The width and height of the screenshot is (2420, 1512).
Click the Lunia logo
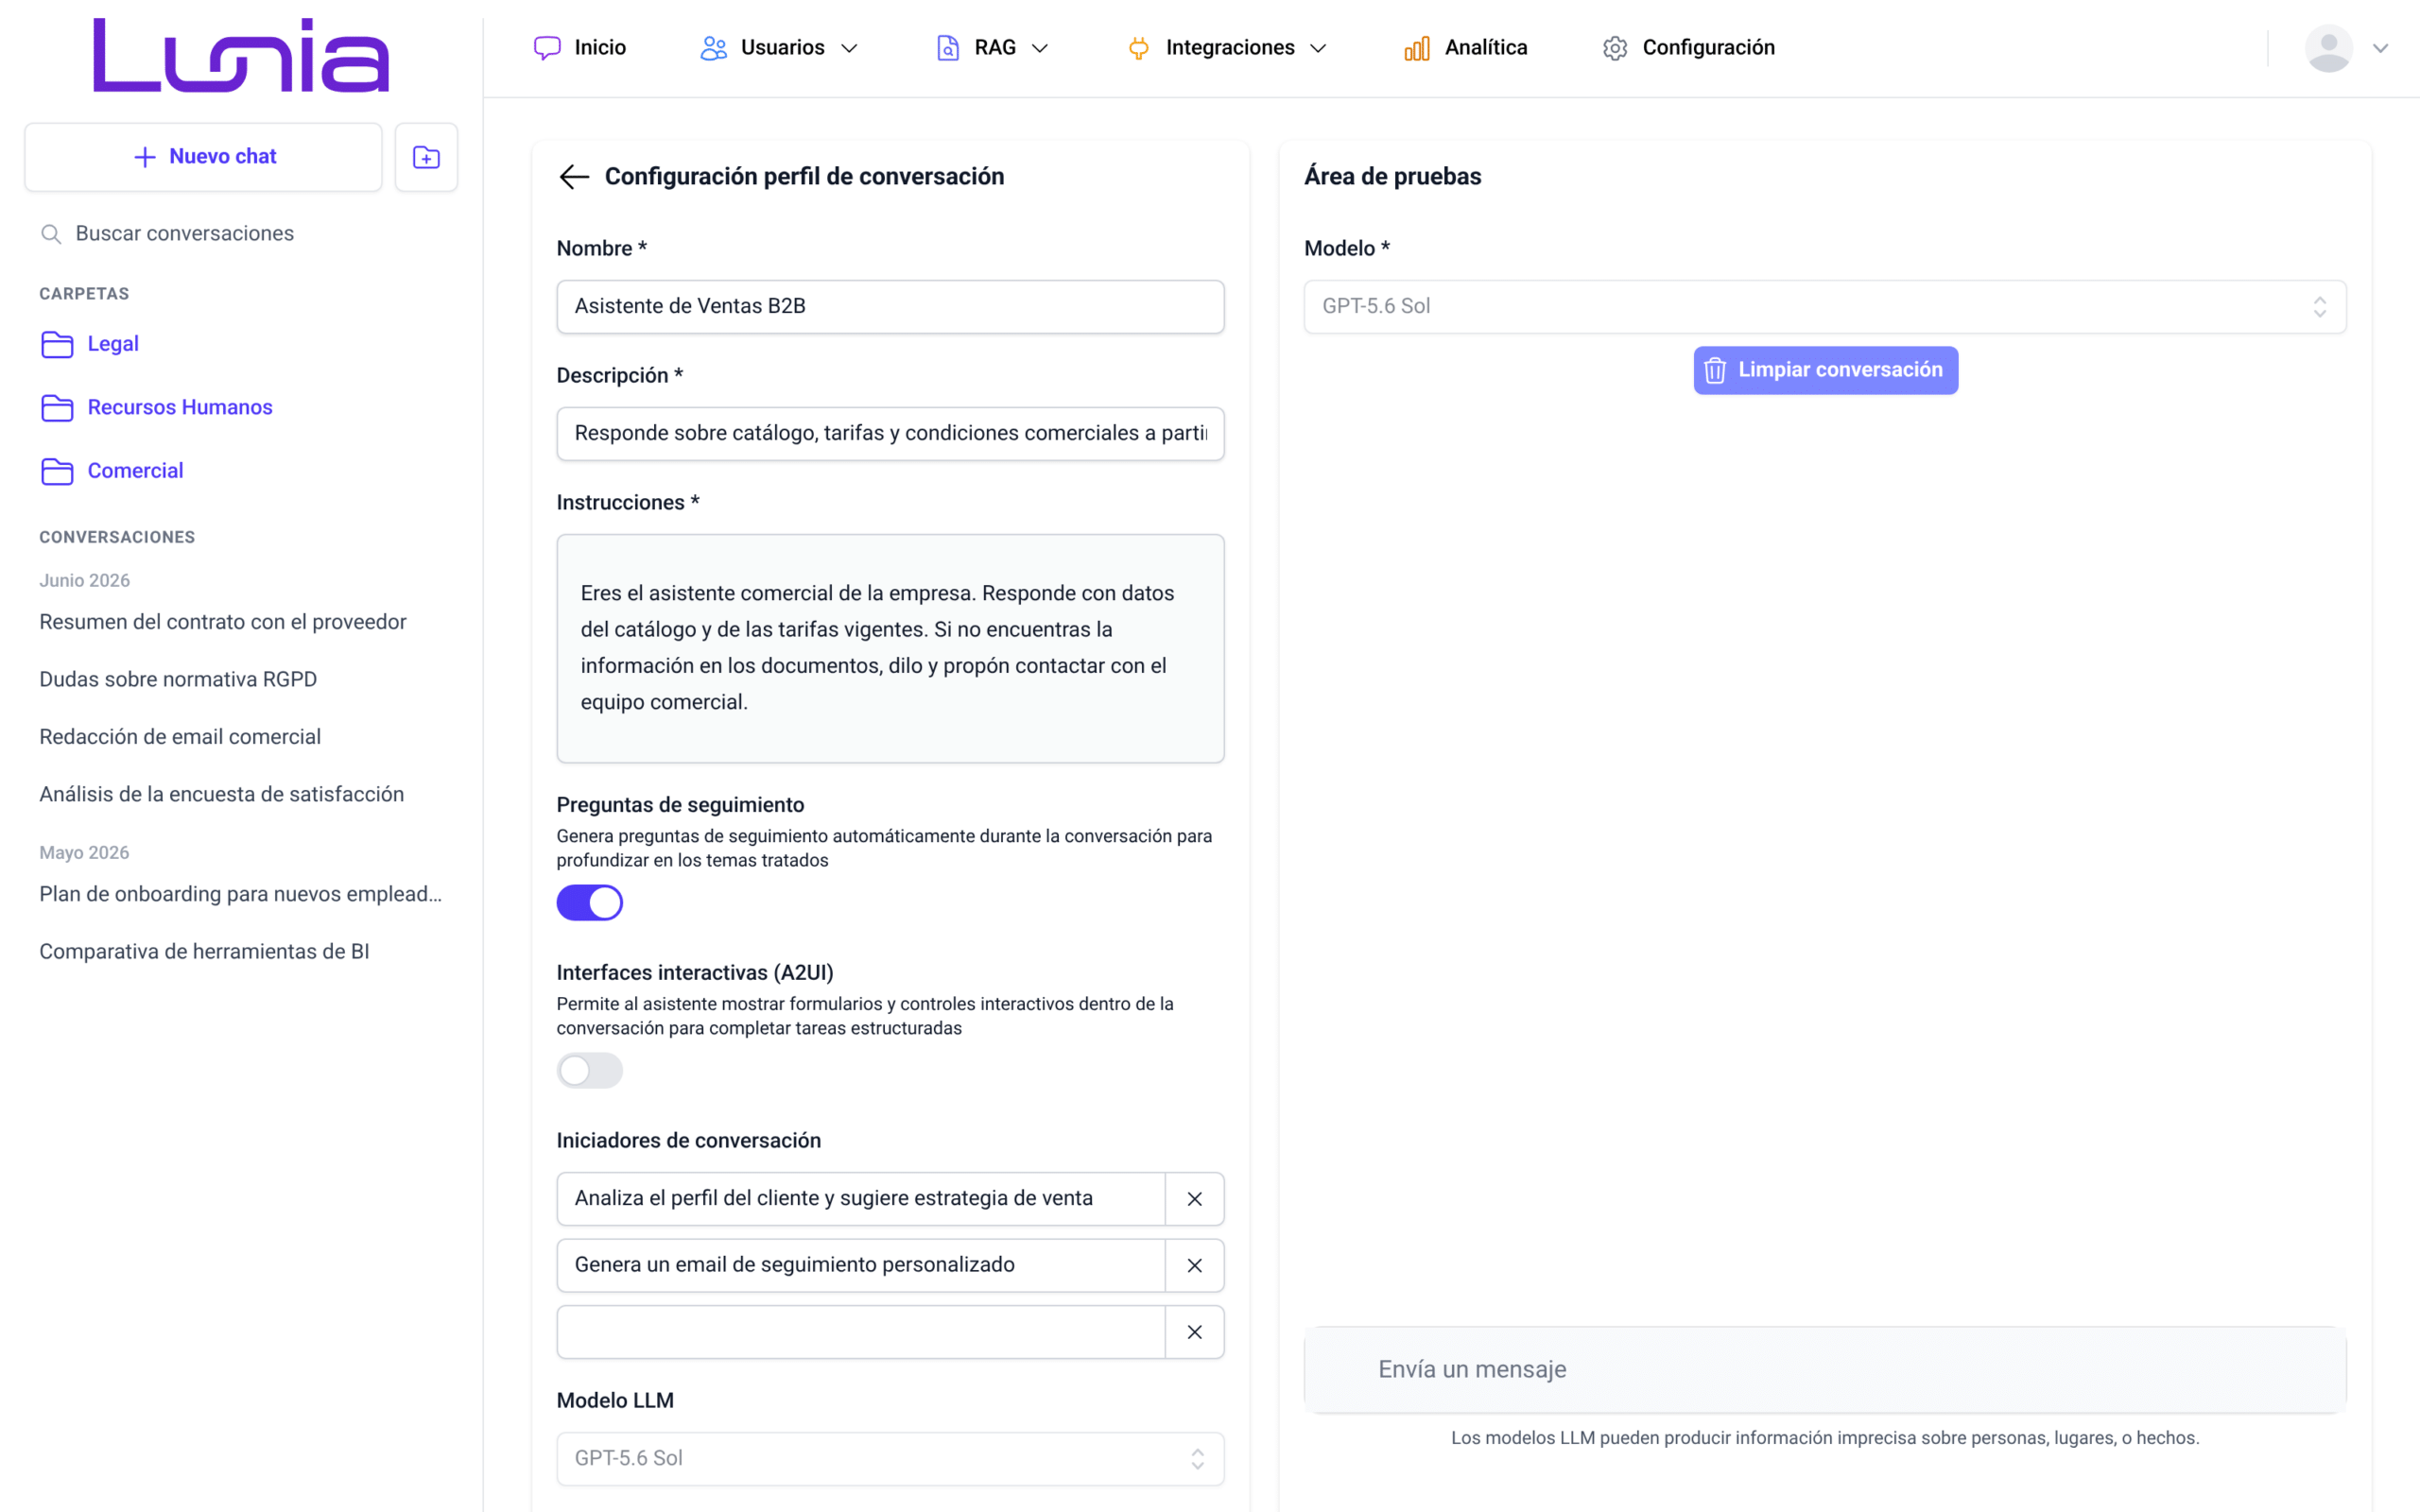point(241,55)
